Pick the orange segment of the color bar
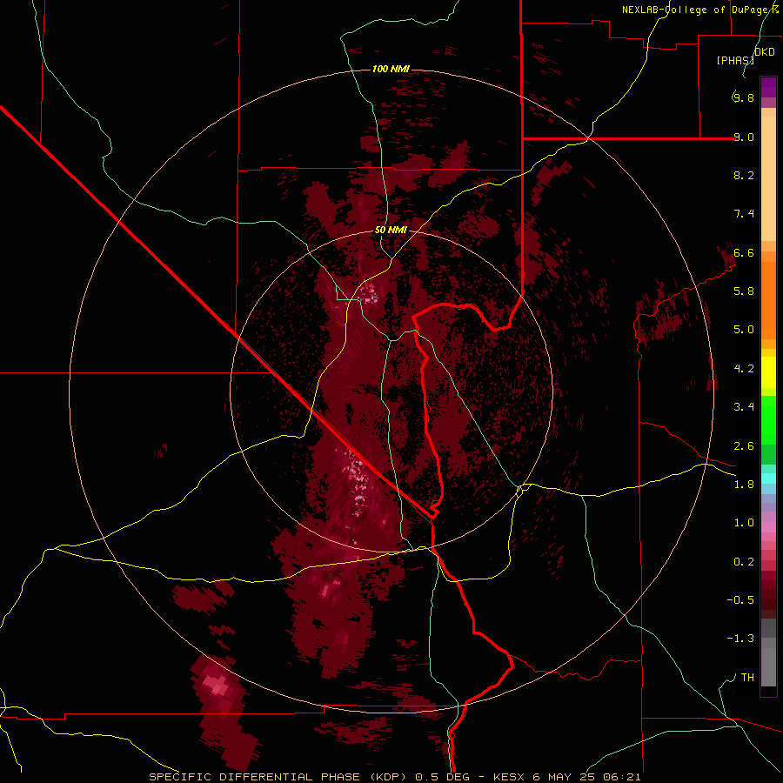The width and height of the screenshot is (783, 783). coord(768,300)
